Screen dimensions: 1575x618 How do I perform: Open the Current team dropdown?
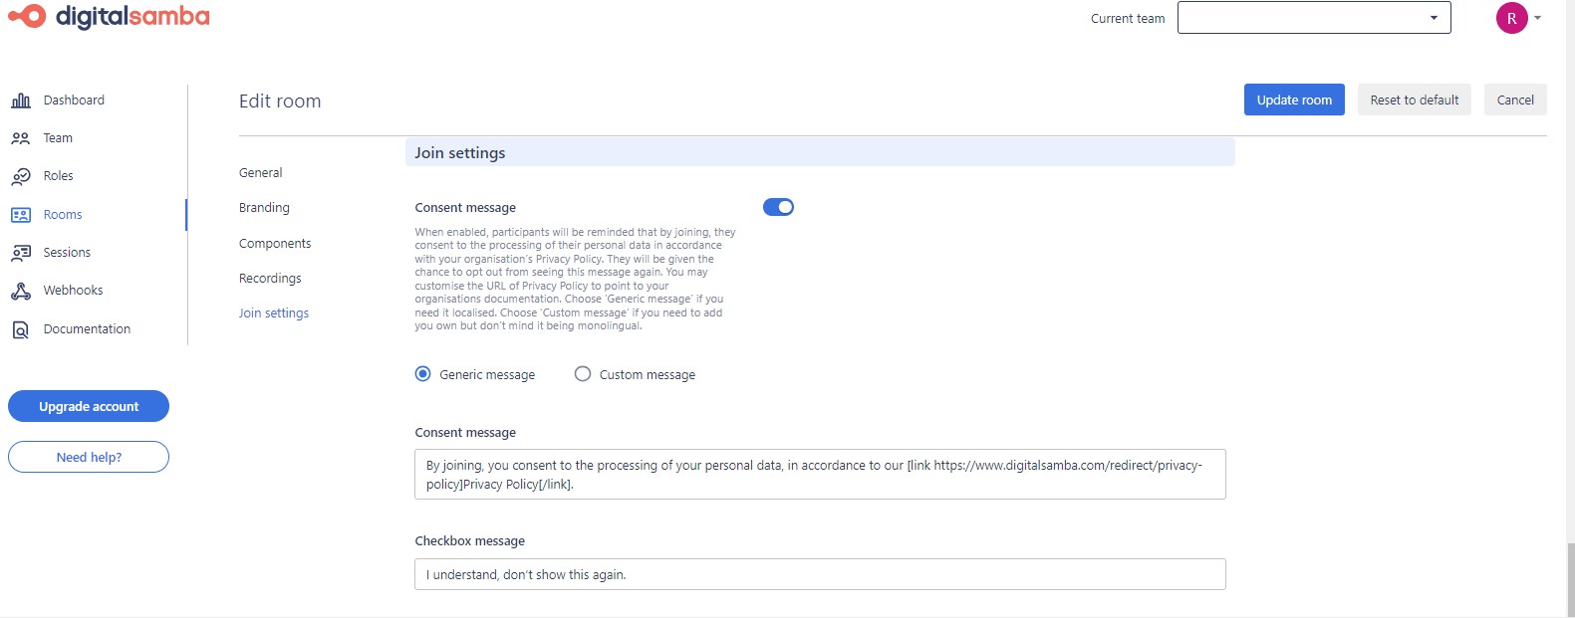tap(1313, 18)
